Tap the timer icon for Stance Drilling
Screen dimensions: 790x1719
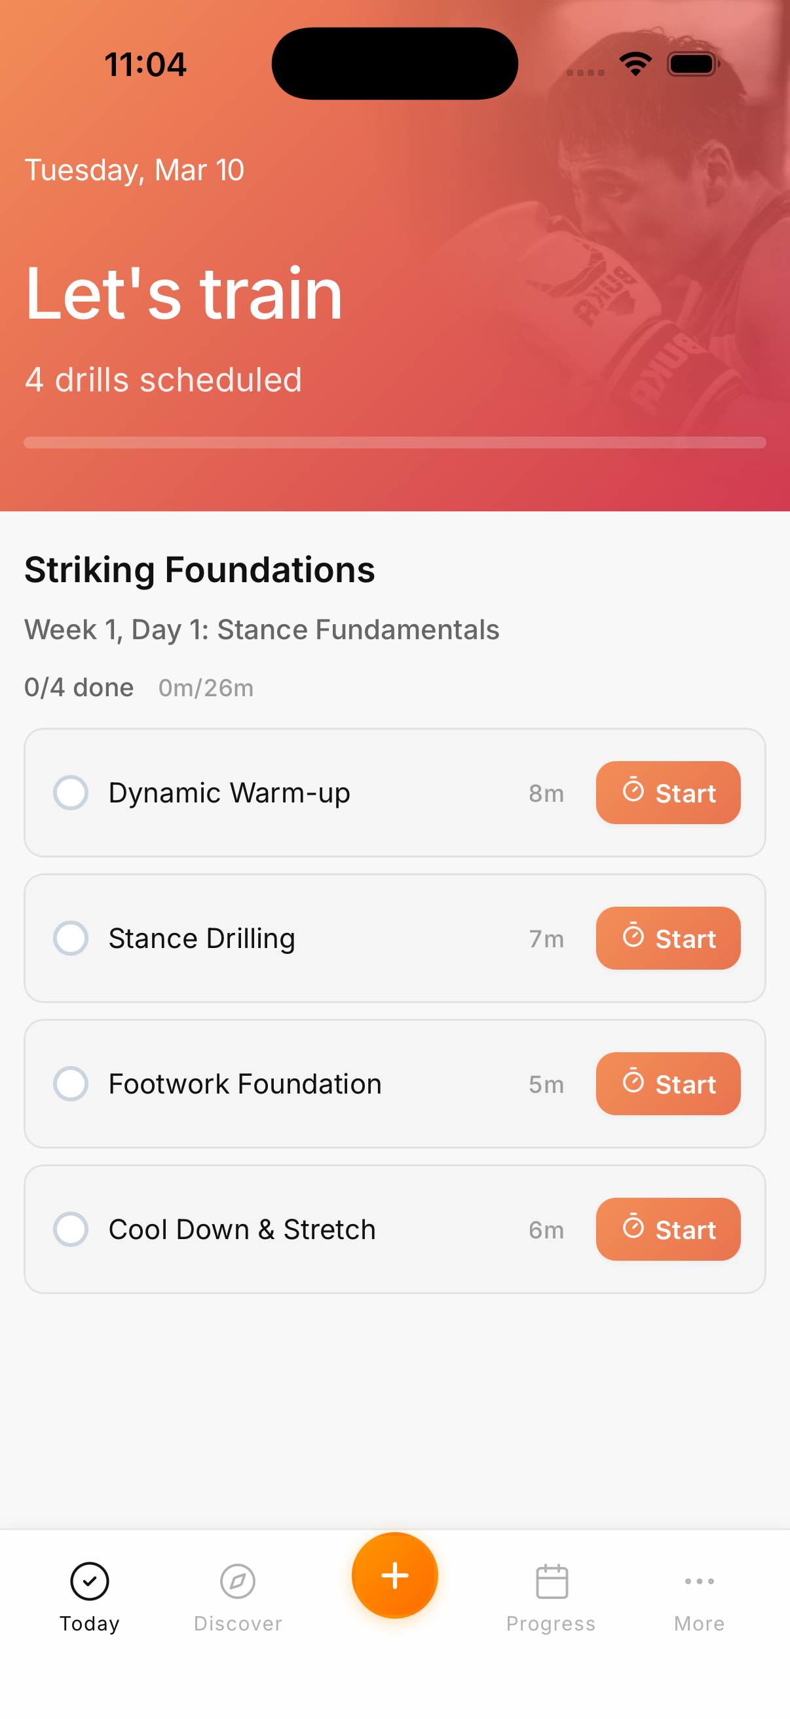click(633, 937)
